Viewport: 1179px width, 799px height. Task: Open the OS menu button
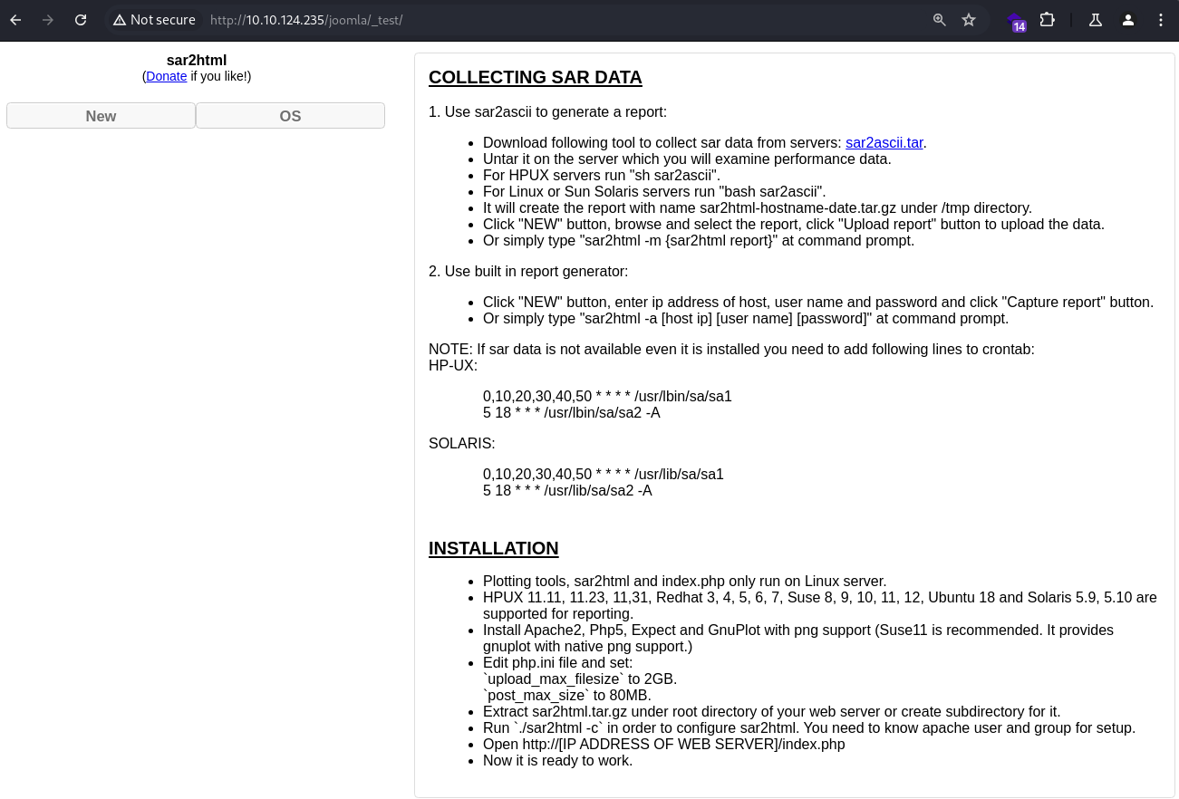click(290, 116)
